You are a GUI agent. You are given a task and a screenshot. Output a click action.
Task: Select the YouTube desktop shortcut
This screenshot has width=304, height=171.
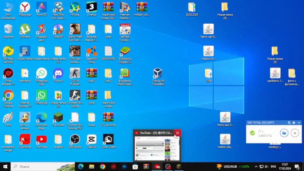click(x=41, y=142)
